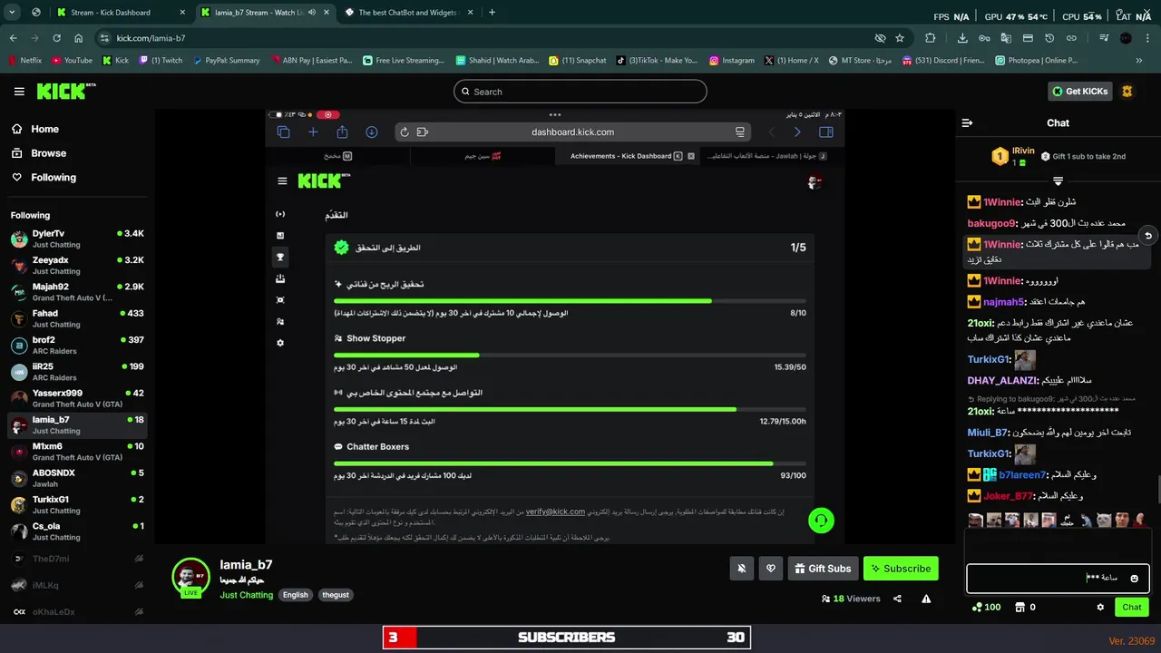1161x653 pixels.
Task: Open password manager key icon
Action: click(985, 38)
